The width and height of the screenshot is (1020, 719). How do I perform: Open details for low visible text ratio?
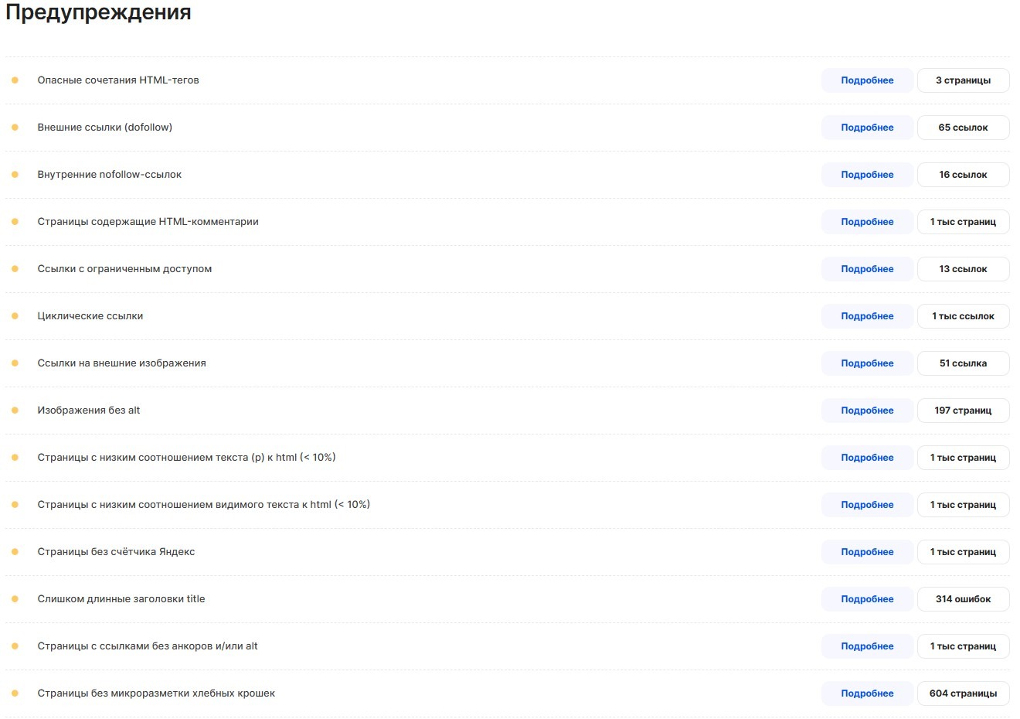click(x=867, y=505)
